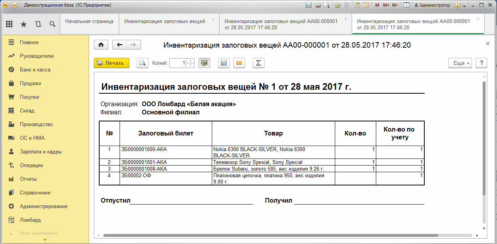
Task: Open print preview from title bar
Action: click(326, 5)
